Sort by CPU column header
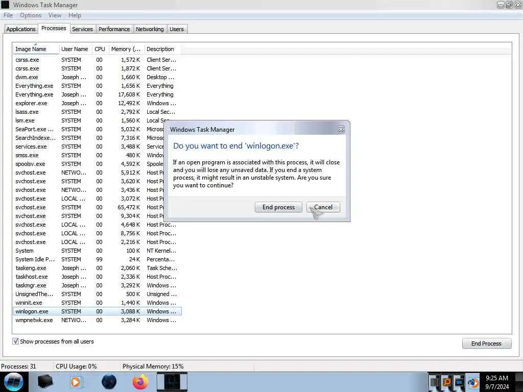The width and height of the screenshot is (523, 392). 100,49
